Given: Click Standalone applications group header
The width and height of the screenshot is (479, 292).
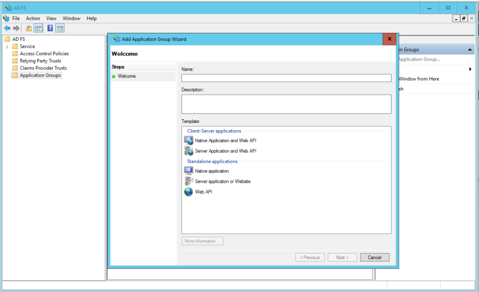Looking at the screenshot, I should click(x=212, y=161).
